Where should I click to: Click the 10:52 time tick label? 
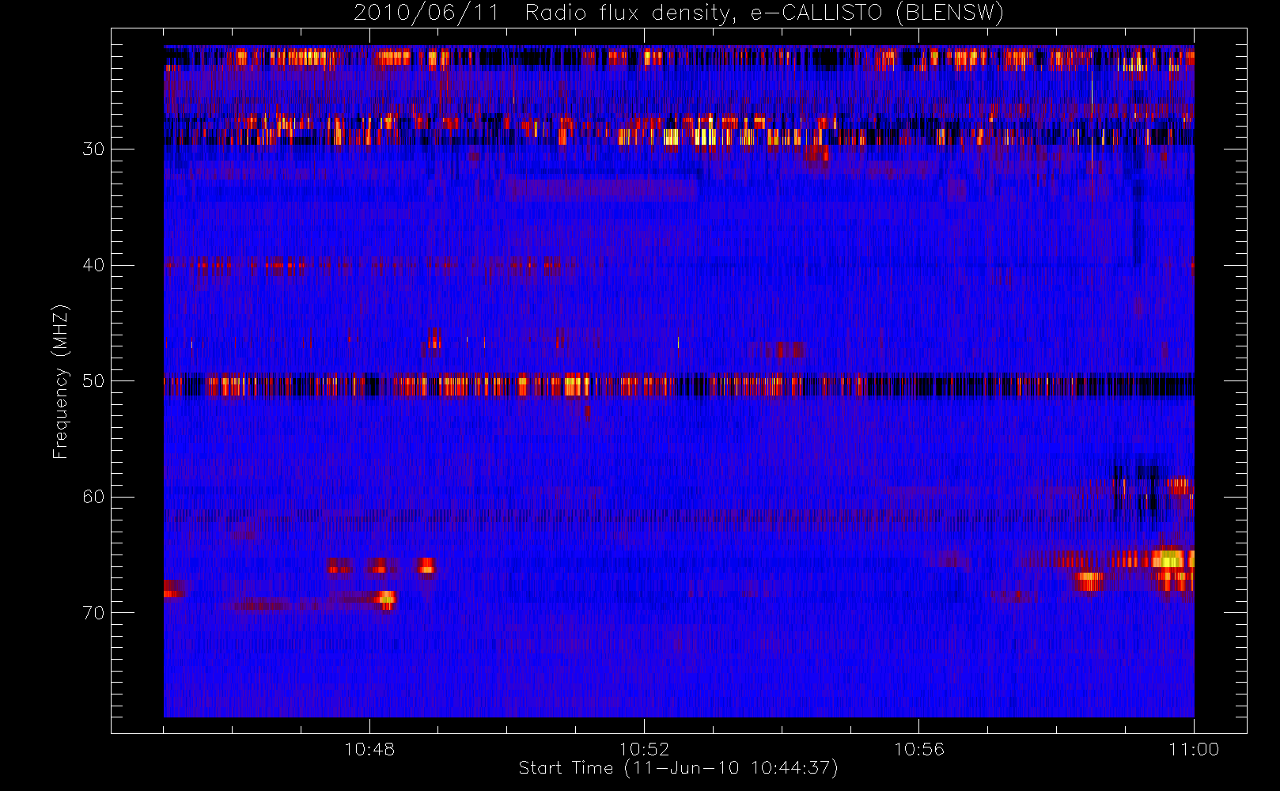(644, 749)
